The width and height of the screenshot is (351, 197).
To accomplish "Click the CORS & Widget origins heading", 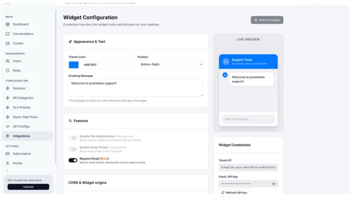I will [x=88, y=183].
